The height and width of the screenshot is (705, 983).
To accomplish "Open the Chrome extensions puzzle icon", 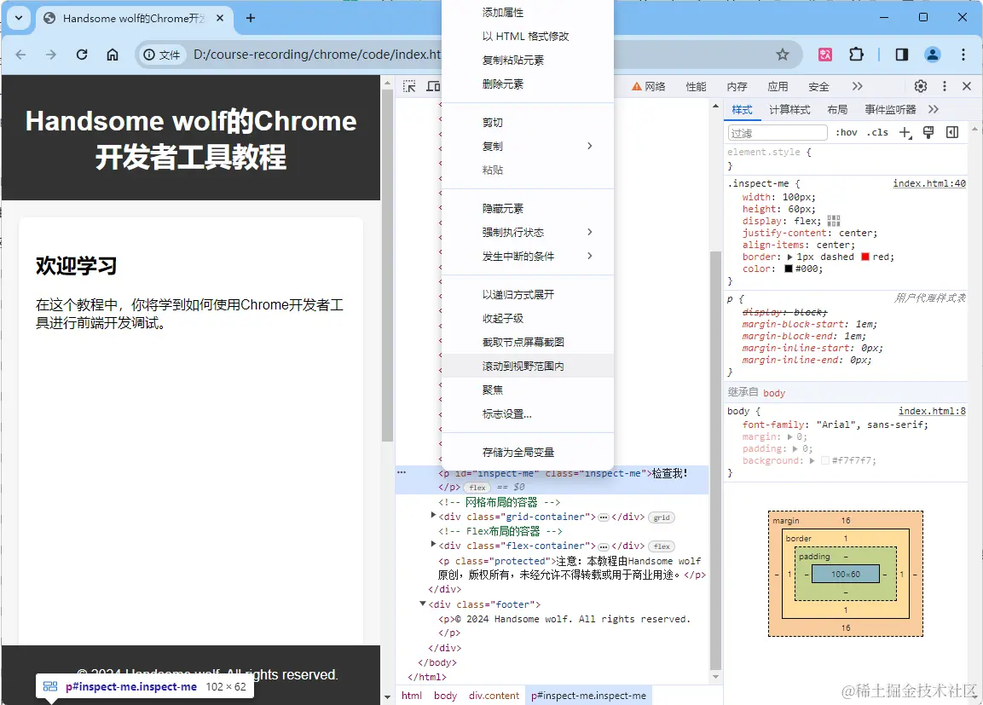I will tap(856, 55).
